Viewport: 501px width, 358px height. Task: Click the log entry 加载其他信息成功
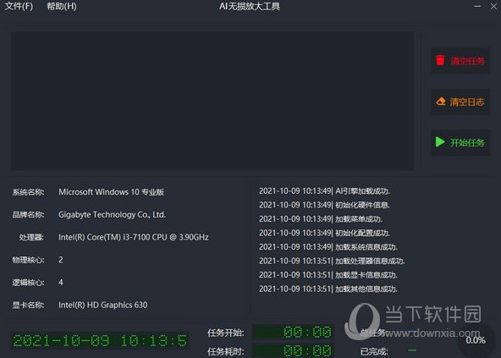(328, 289)
